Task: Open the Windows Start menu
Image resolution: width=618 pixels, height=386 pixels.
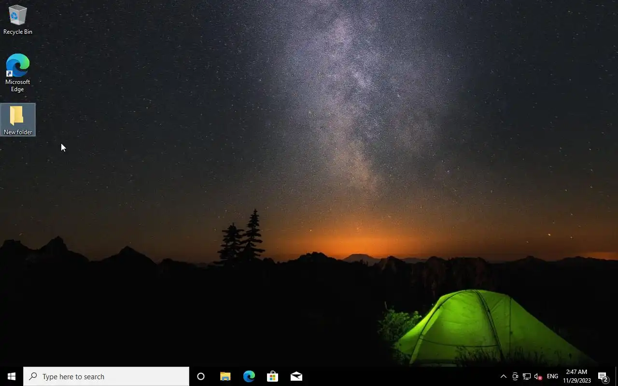Action: click(12, 376)
